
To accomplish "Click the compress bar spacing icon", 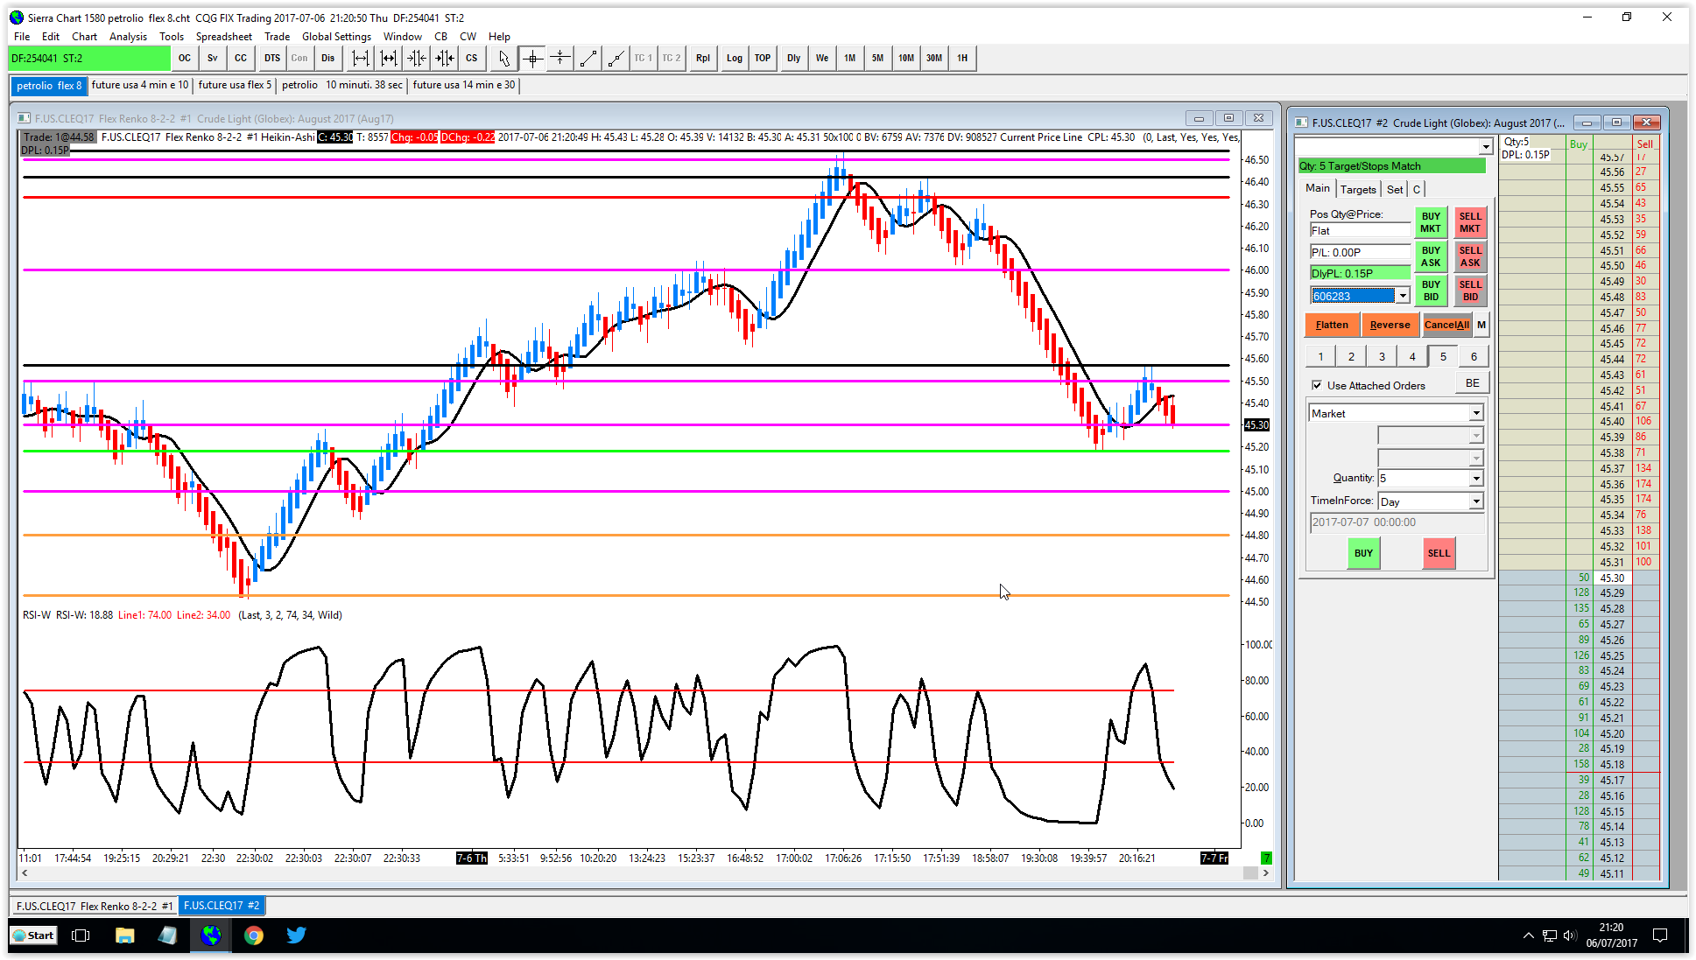I will 417,59.
